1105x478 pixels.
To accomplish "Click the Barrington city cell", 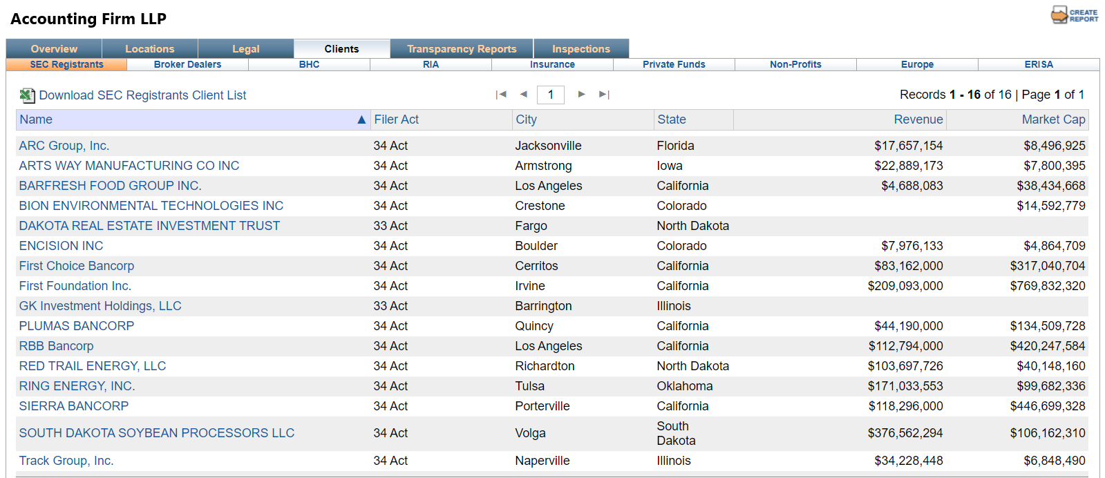I will [x=544, y=306].
